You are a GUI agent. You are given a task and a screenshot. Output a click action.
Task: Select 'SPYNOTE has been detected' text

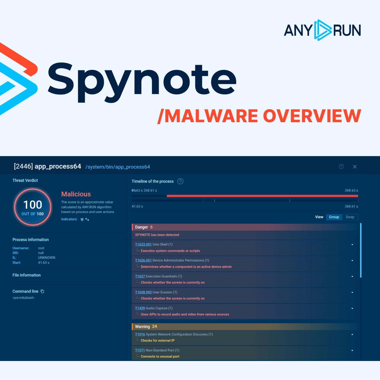157,235
